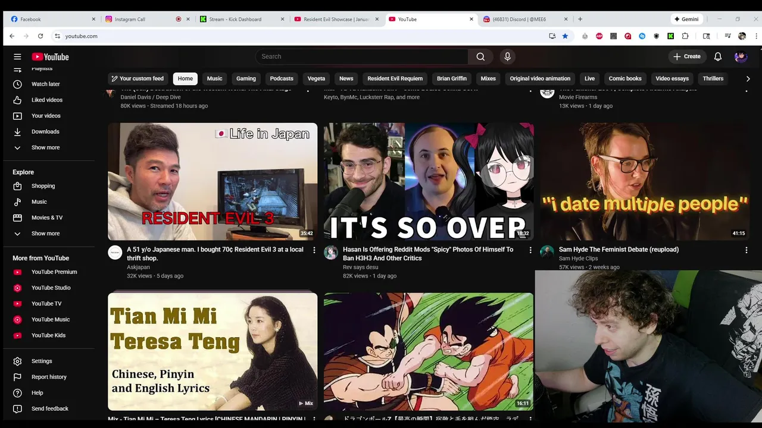Click the bookmark star in address bar
Image resolution: width=762 pixels, height=428 pixels.
(565, 36)
